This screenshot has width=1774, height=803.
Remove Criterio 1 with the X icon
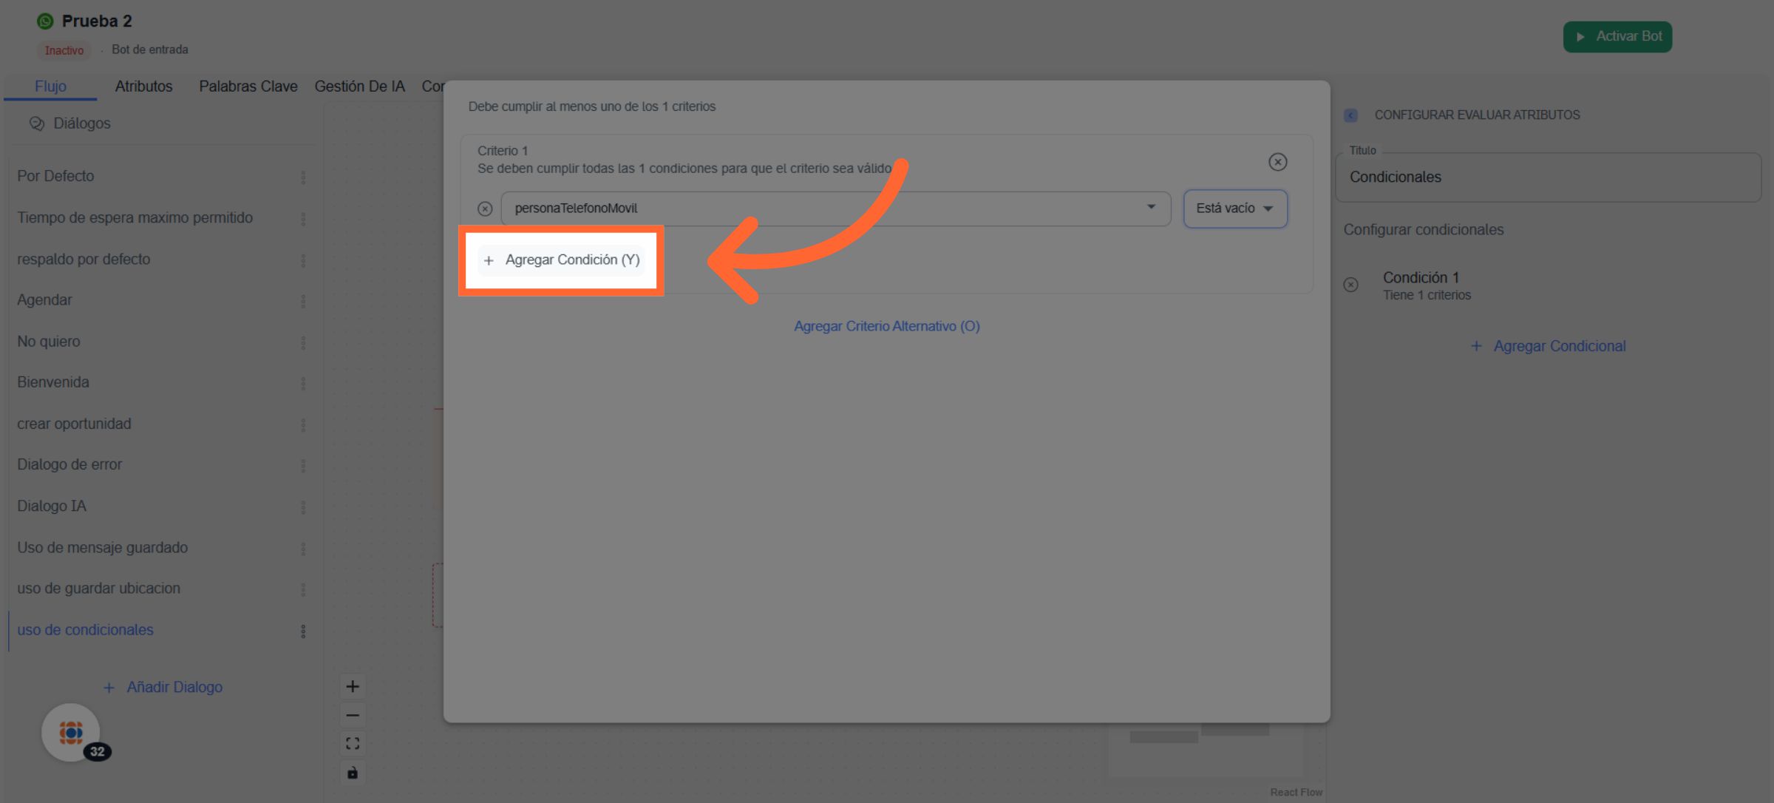pyautogui.click(x=1277, y=162)
